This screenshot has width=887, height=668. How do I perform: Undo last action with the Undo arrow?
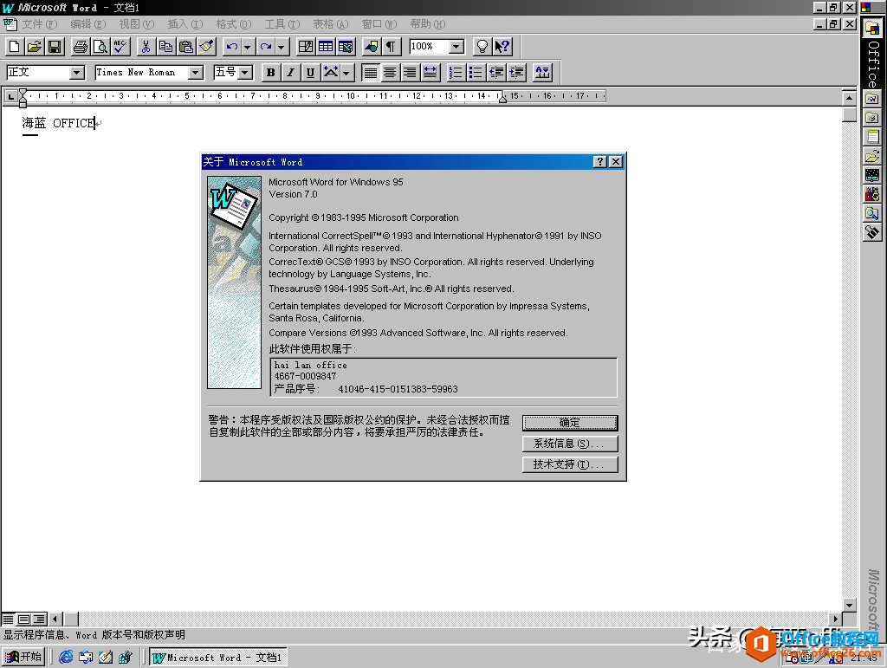tap(232, 47)
